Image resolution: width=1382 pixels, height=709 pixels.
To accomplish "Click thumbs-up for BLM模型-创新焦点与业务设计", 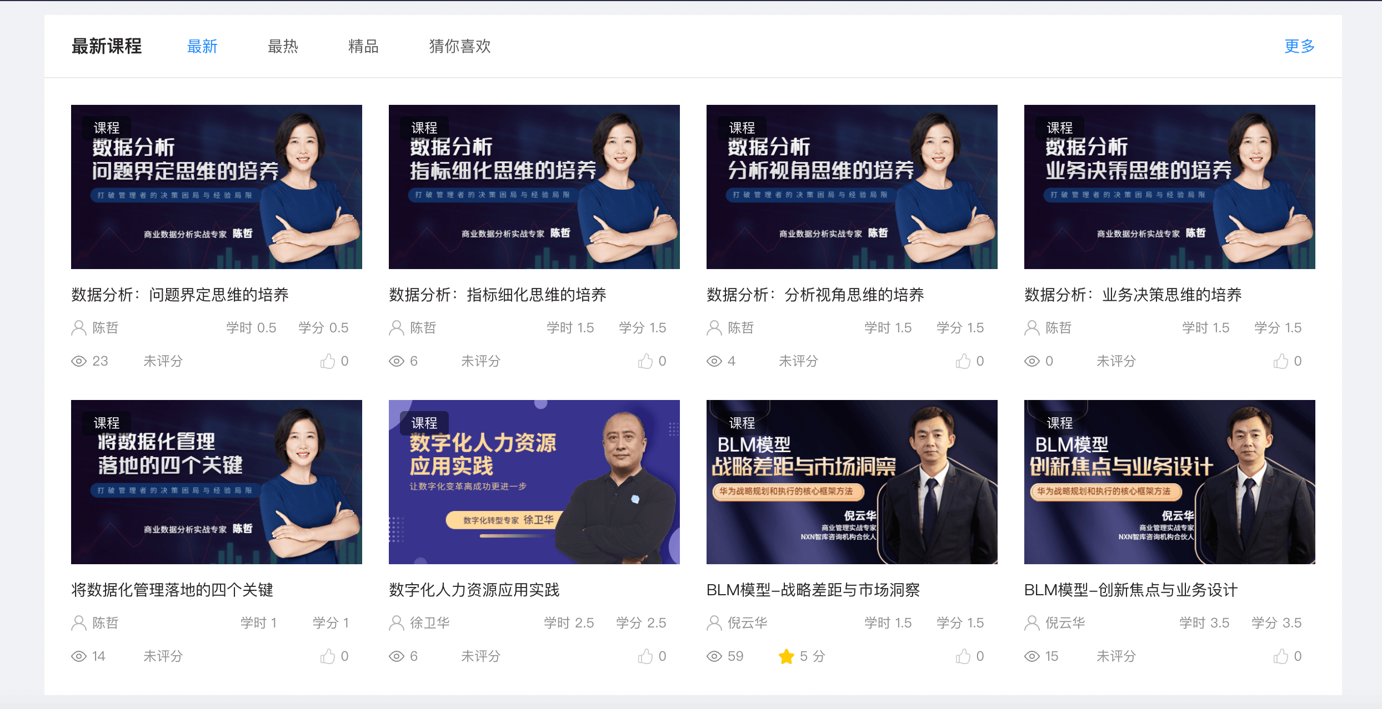I will [1281, 656].
